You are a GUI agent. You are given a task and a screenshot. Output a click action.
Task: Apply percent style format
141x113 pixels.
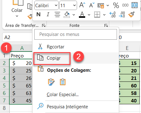click(x=116, y=5)
